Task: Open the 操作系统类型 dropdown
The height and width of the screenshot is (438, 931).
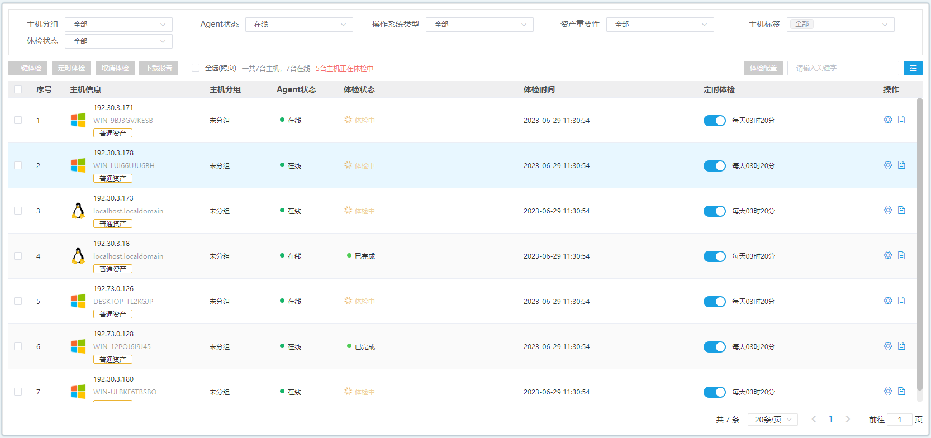Action: [x=479, y=25]
